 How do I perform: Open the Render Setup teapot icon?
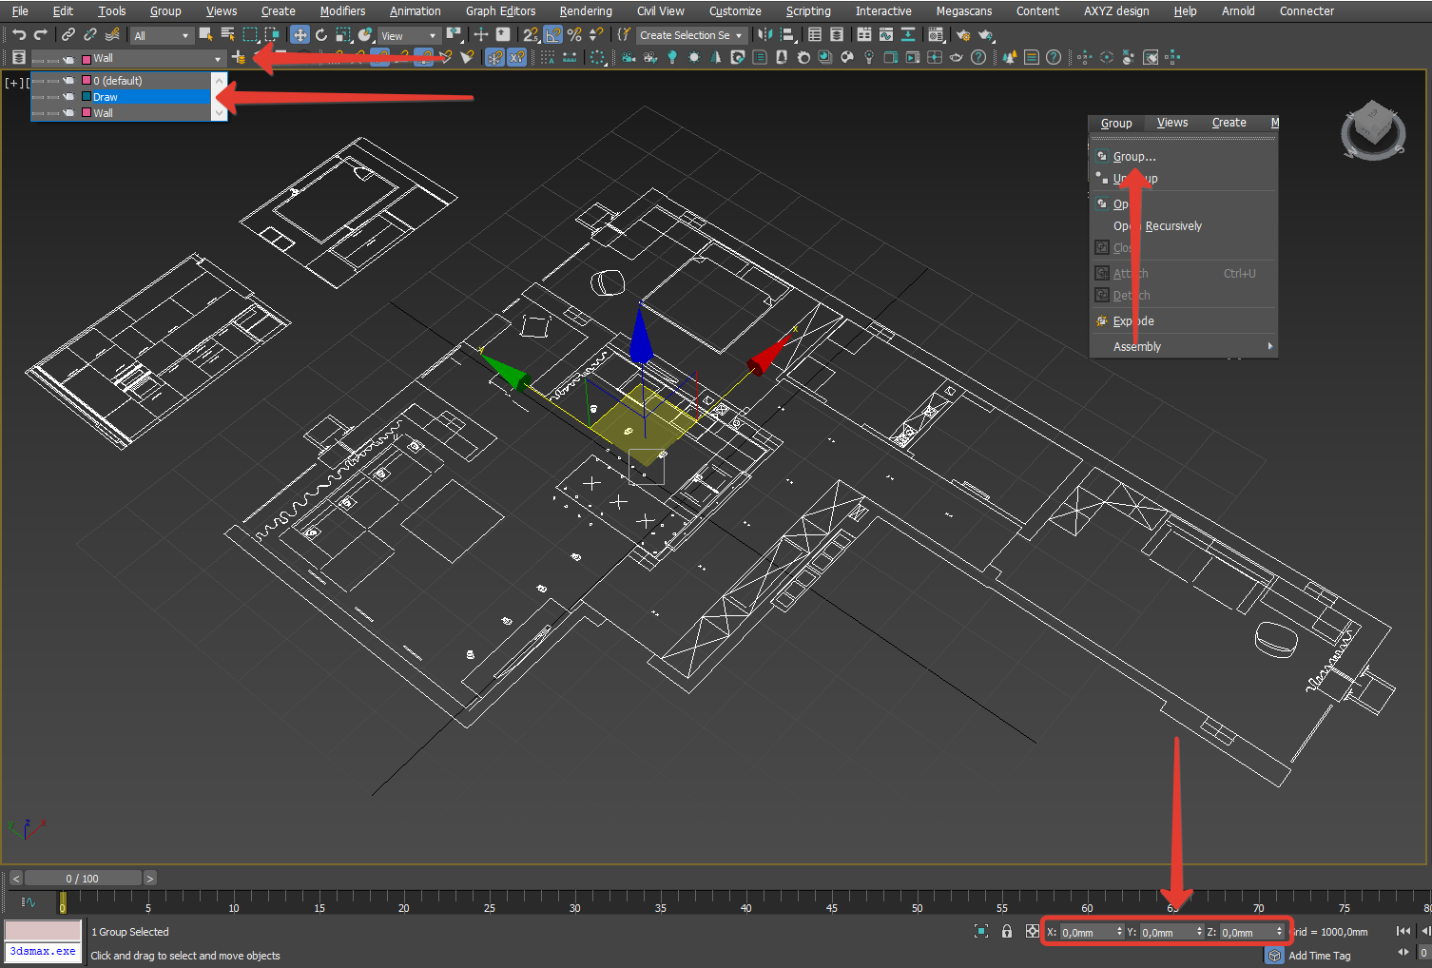click(963, 35)
